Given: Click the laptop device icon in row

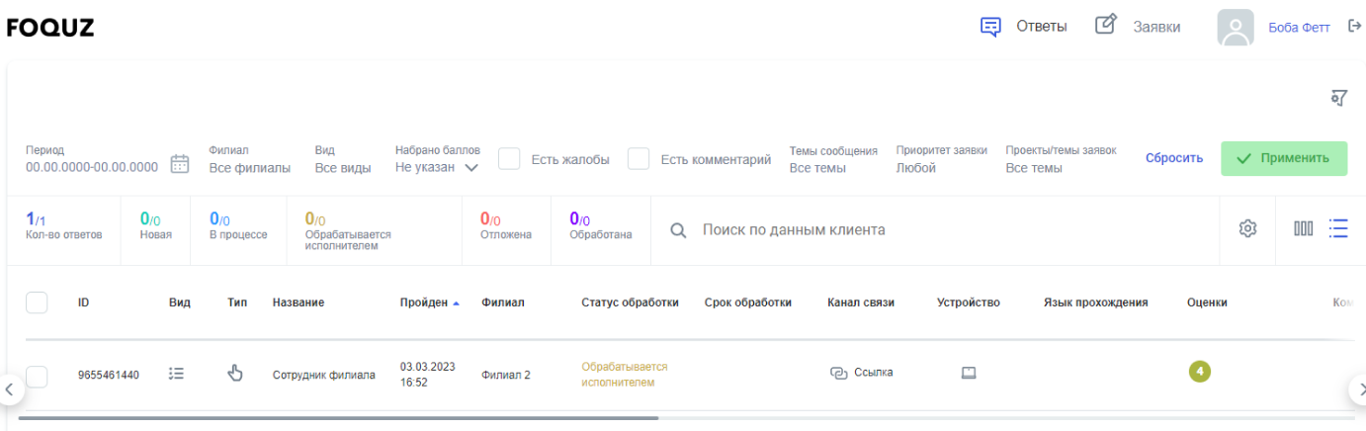Looking at the screenshot, I should (x=969, y=373).
